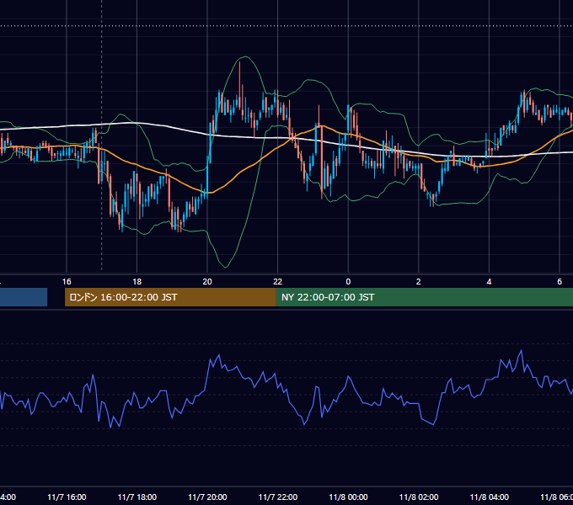Viewport: 573px width, 505px height.
Task: Select the 20 hour label on price chart axis
Action: pyautogui.click(x=207, y=282)
